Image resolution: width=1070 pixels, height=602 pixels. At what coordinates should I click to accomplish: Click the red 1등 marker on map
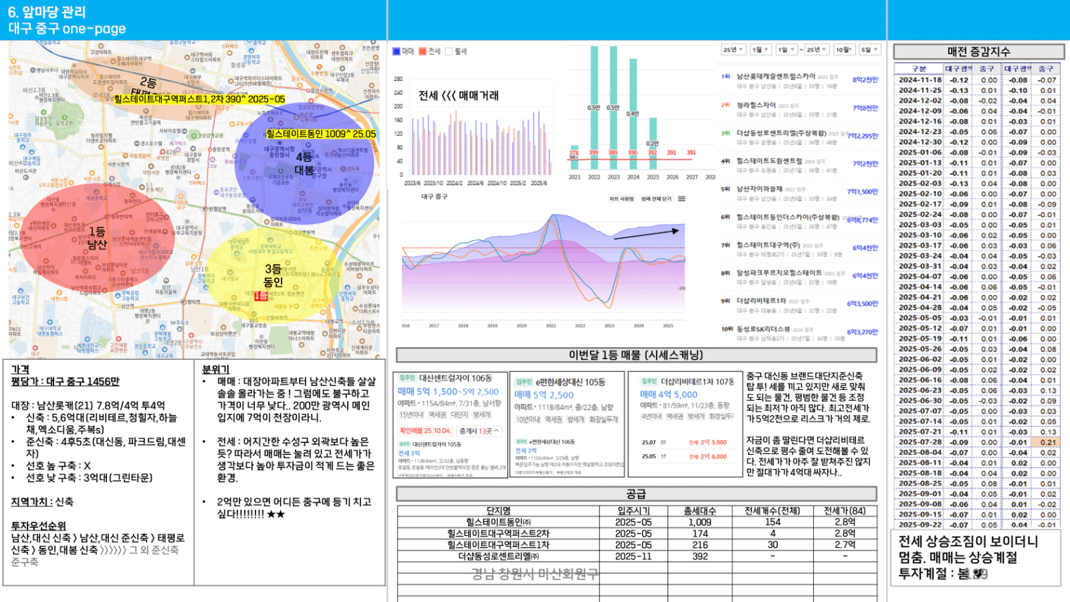(260, 296)
